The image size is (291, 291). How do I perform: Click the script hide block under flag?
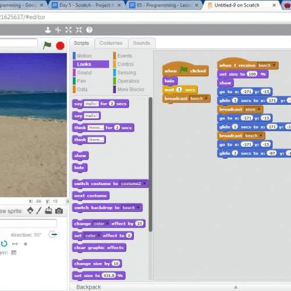pyautogui.click(x=170, y=81)
